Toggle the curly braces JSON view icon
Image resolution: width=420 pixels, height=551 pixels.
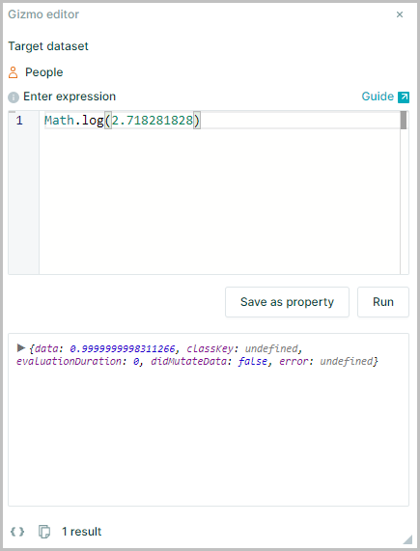coord(17,532)
